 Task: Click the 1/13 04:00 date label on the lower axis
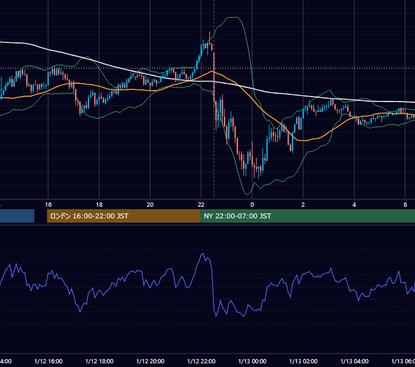coord(355,361)
